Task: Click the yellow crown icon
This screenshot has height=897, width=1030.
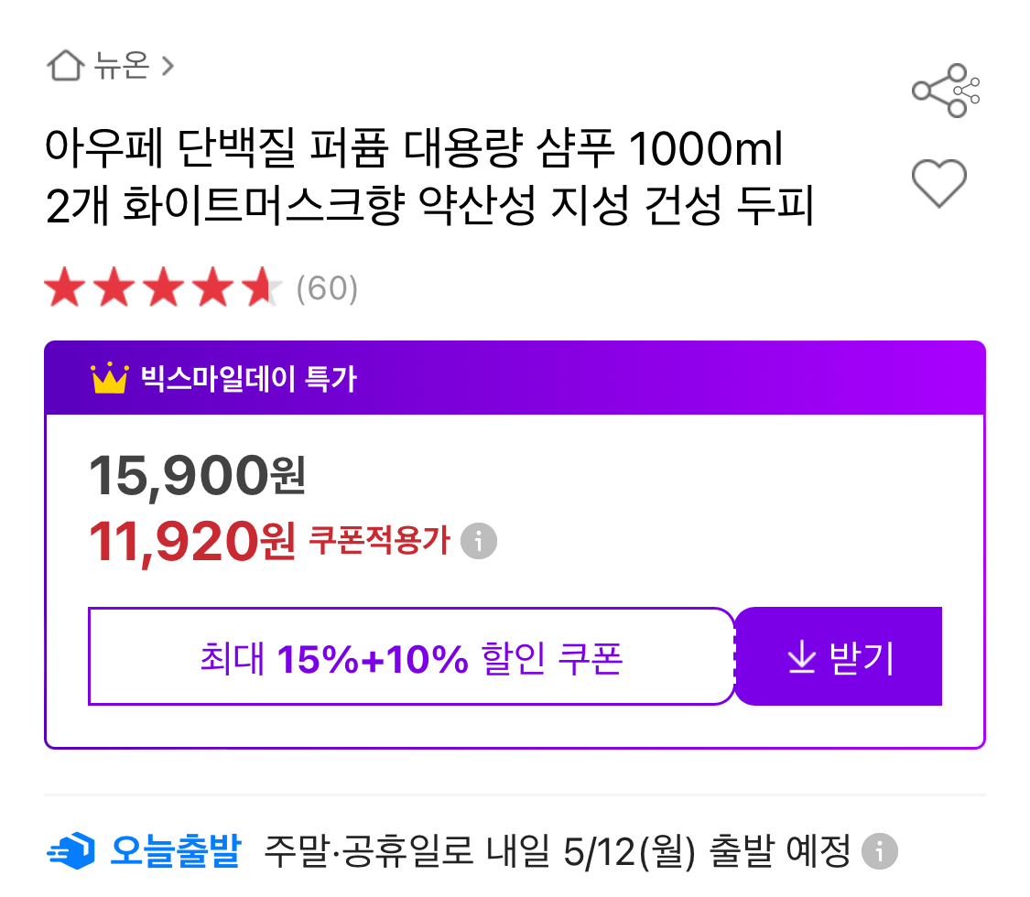Action: (x=109, y=378)
